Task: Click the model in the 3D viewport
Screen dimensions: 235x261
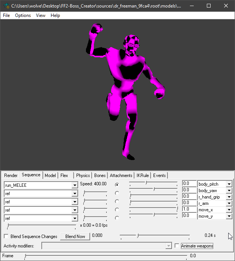Action: [125, 91]
